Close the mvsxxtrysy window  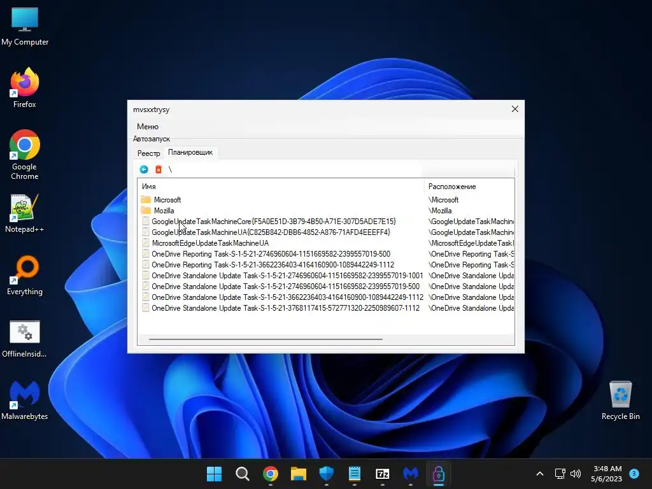[514, 109]
